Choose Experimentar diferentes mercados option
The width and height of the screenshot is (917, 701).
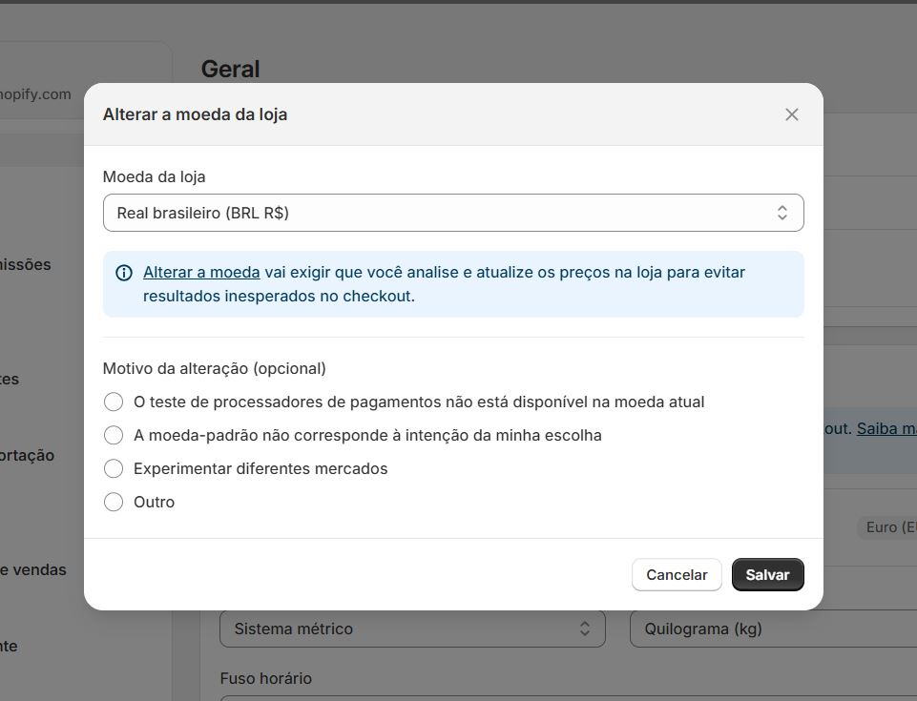coord(114,469)
